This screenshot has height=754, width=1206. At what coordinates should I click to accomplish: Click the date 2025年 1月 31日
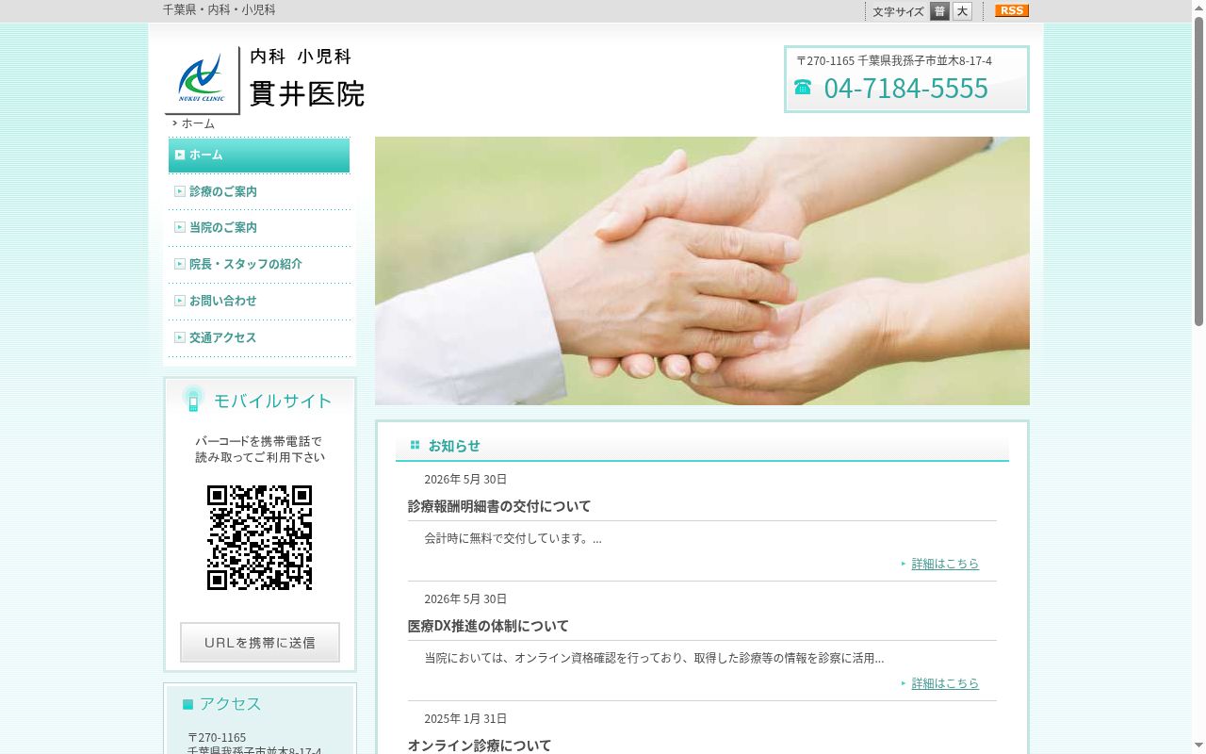click(x=465, y=718)
